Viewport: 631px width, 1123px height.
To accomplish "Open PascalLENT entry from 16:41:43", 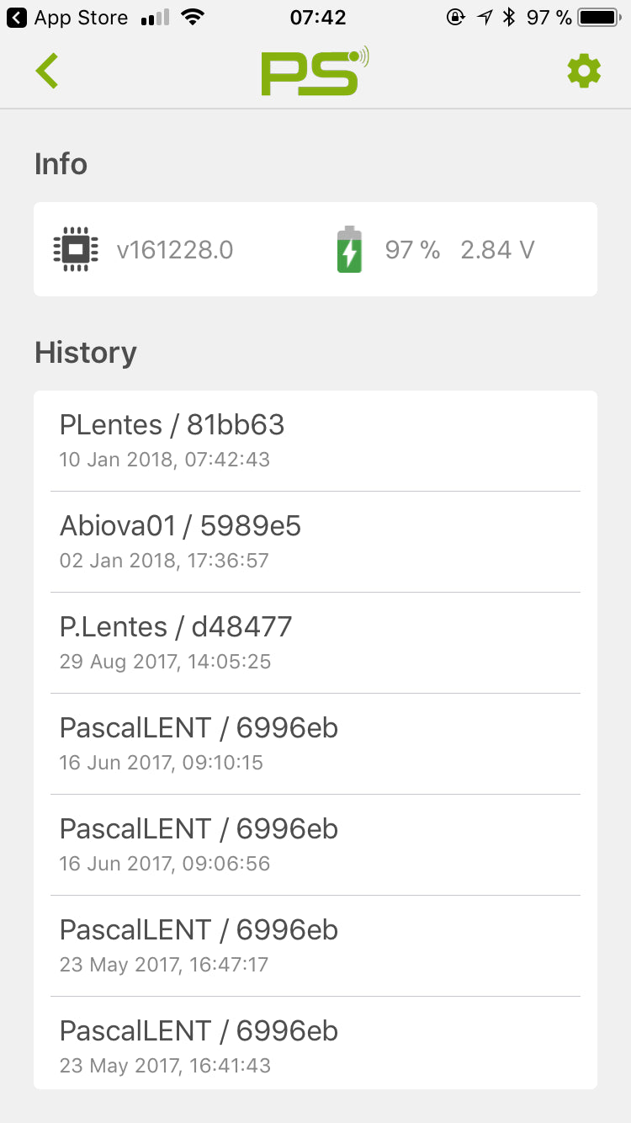I will (315, 1046).
